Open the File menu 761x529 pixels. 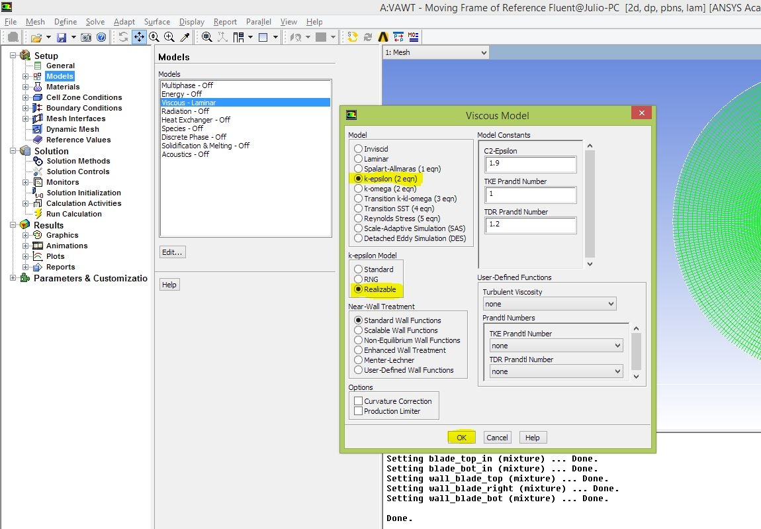tap(10, 22)
